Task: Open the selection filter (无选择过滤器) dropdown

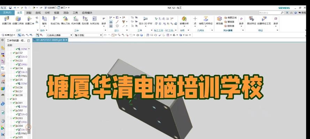Action: tap(60, 35)
